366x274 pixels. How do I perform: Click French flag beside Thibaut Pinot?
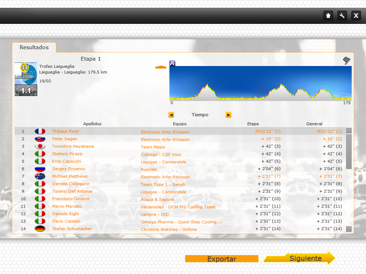click(40, 131)
